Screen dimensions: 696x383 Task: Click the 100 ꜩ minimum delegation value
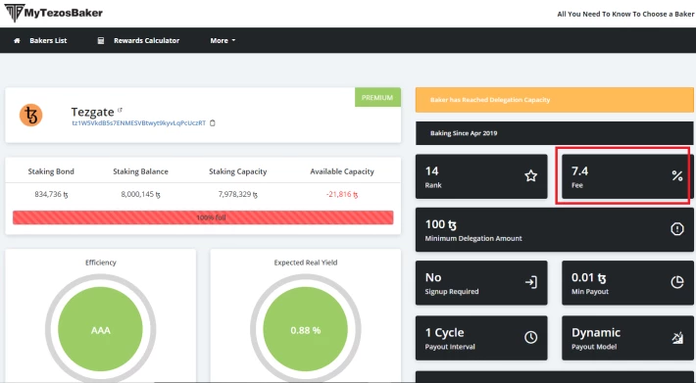[441, 224]
